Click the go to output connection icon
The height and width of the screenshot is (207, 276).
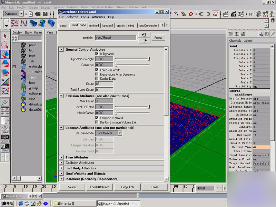(144, 41)
